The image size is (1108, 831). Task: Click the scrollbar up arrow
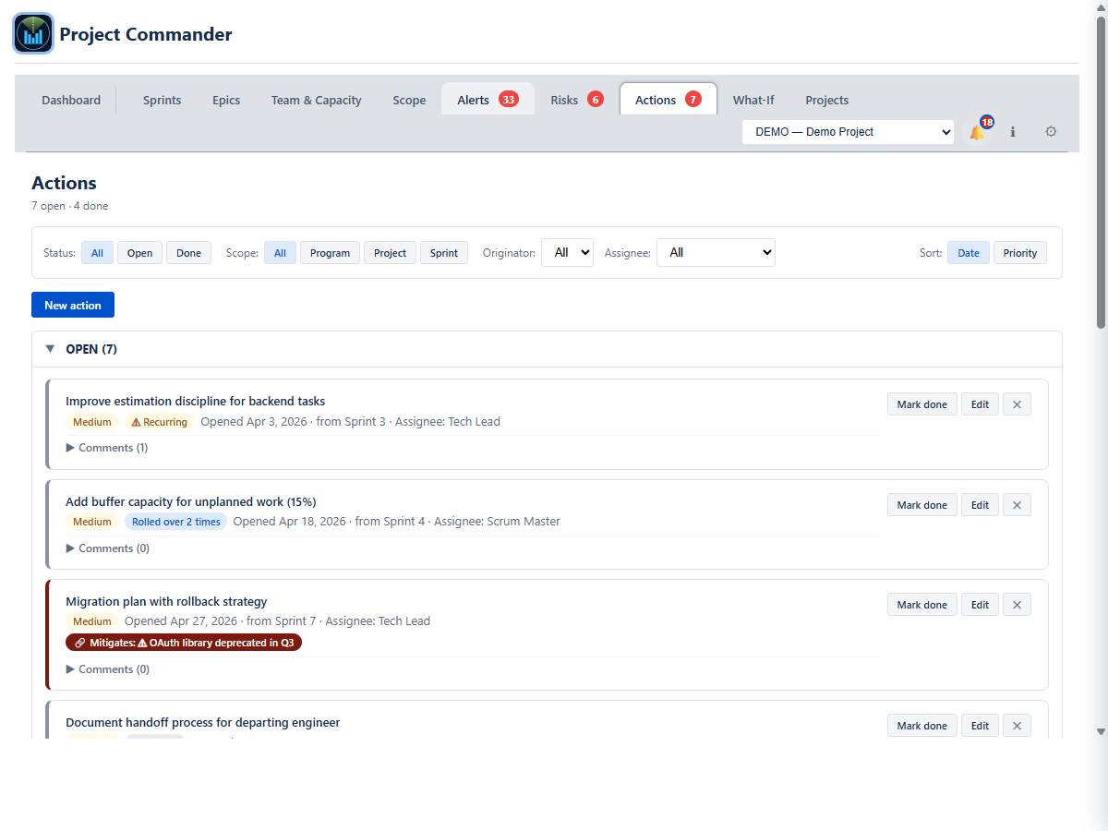[1101, 6]
